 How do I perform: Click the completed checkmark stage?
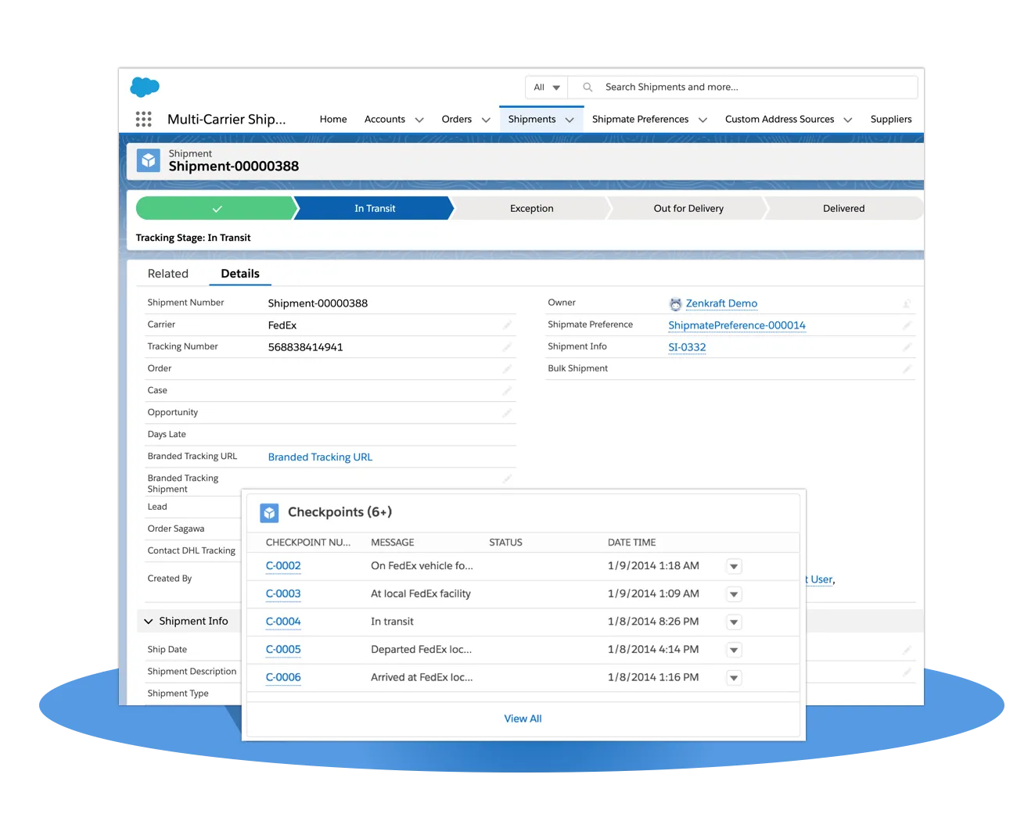pyautogui.click(x=217, y=208)
